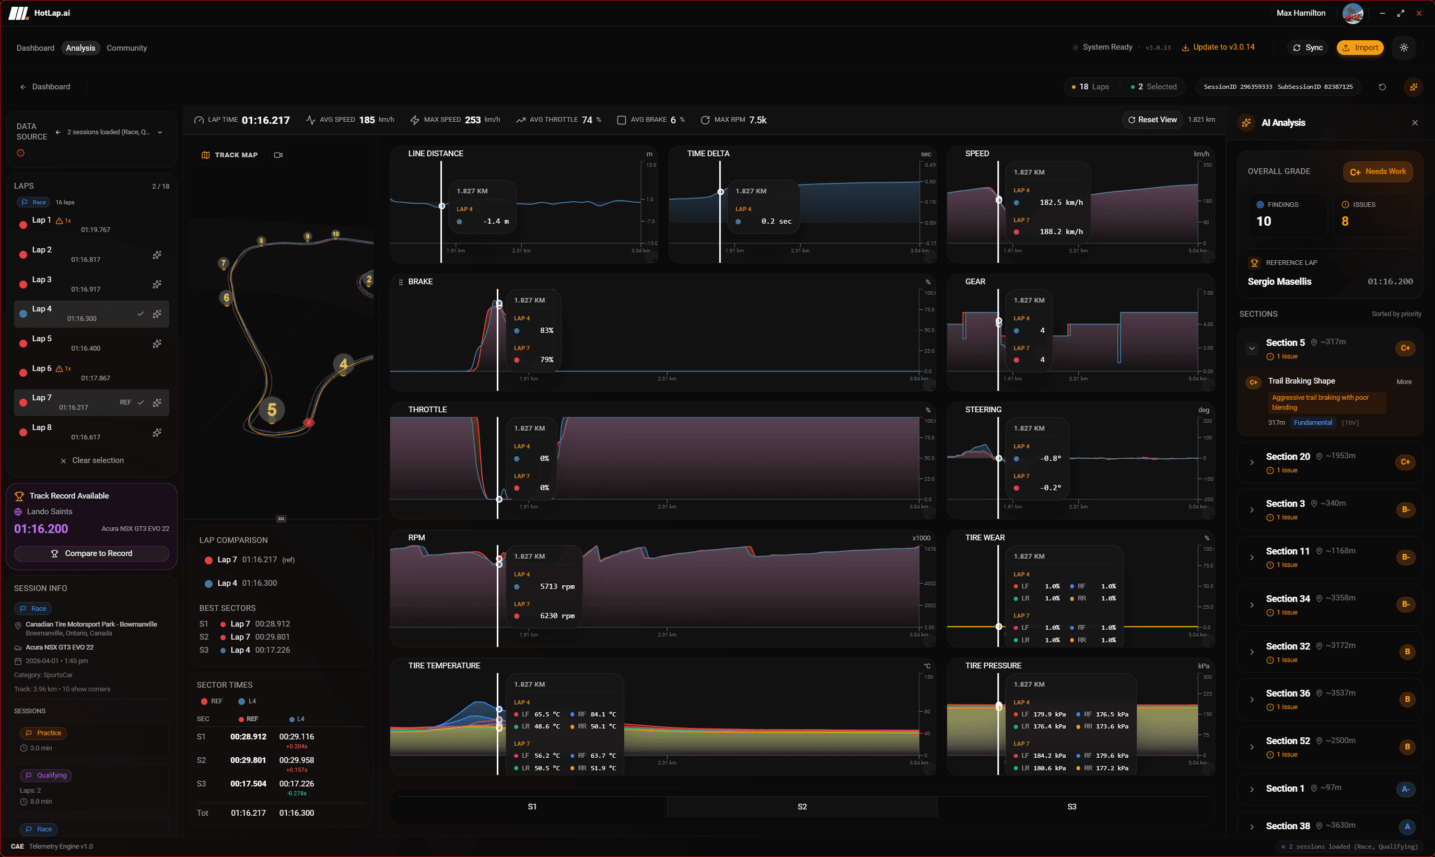Open the AI Analysis sparkle icon top right

point(1414,87)
